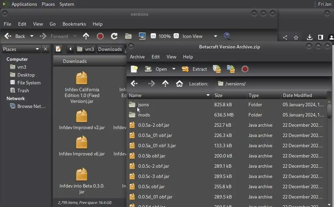This screenshot has height=207, width=334.
Task: Click the red Stop icon in archive toolbar
Action: (245, 69)
